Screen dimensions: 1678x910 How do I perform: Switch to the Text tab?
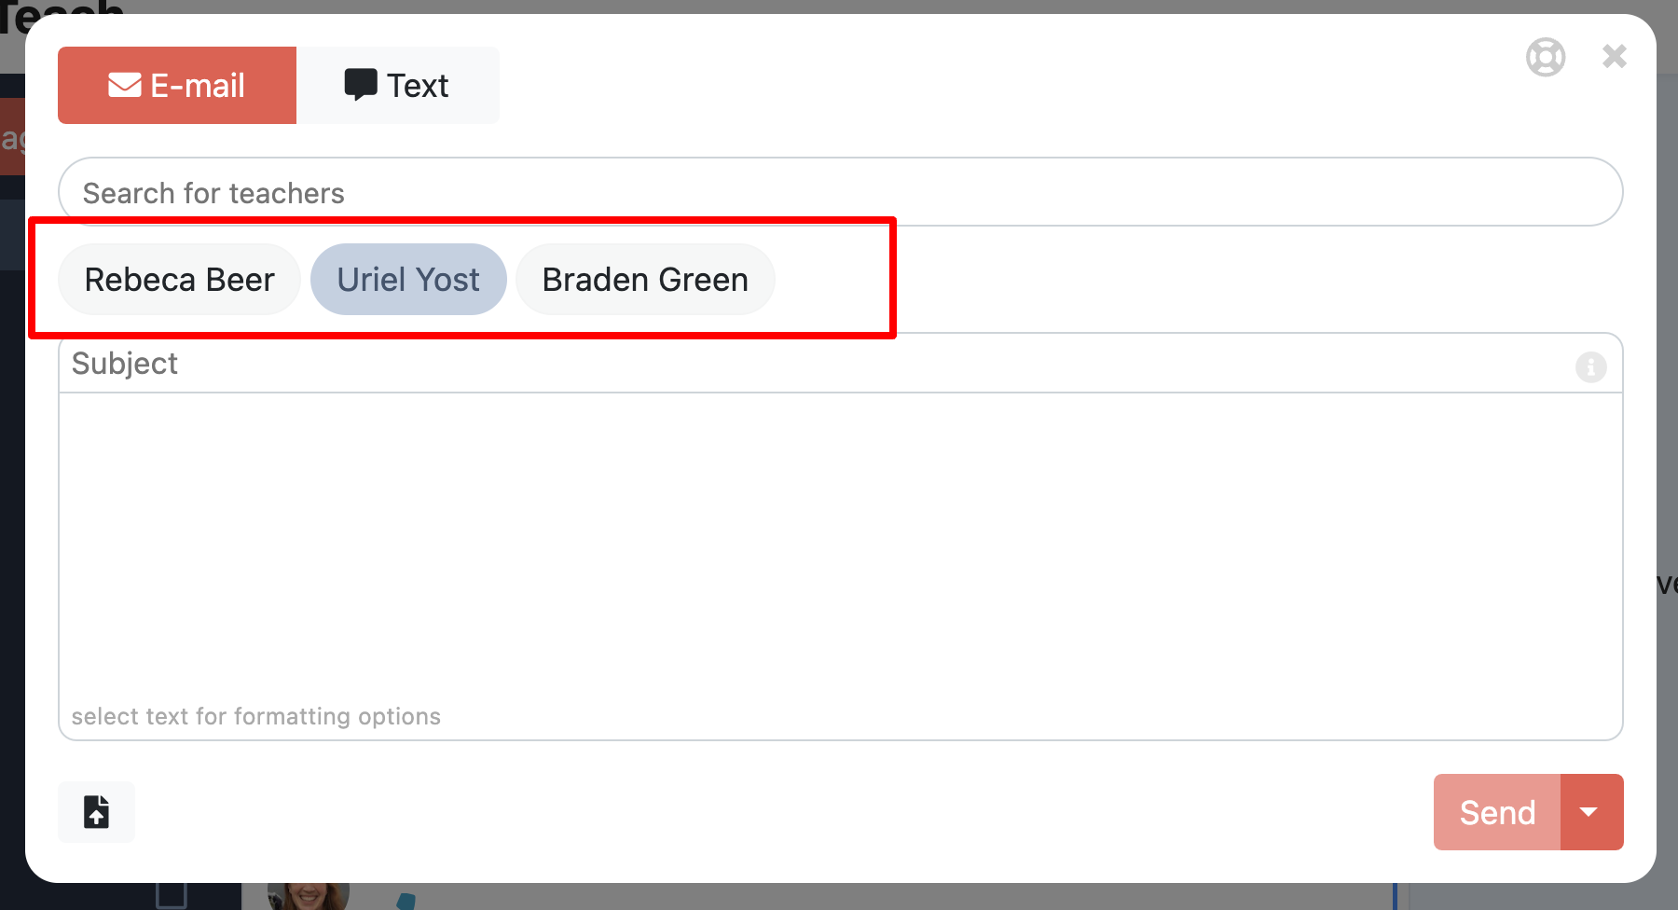pyautogui.click(x=398, y=86)
